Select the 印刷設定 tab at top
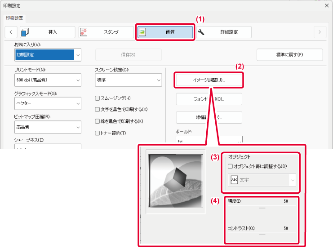Viewport: 333px width, 249px height. (15, 18)
